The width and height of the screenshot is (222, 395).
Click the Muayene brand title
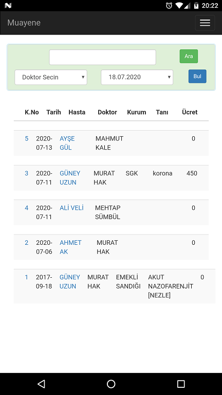tap(24, 23)
